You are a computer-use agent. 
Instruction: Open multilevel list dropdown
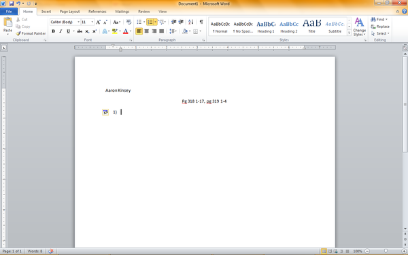(x=162, y=22)
